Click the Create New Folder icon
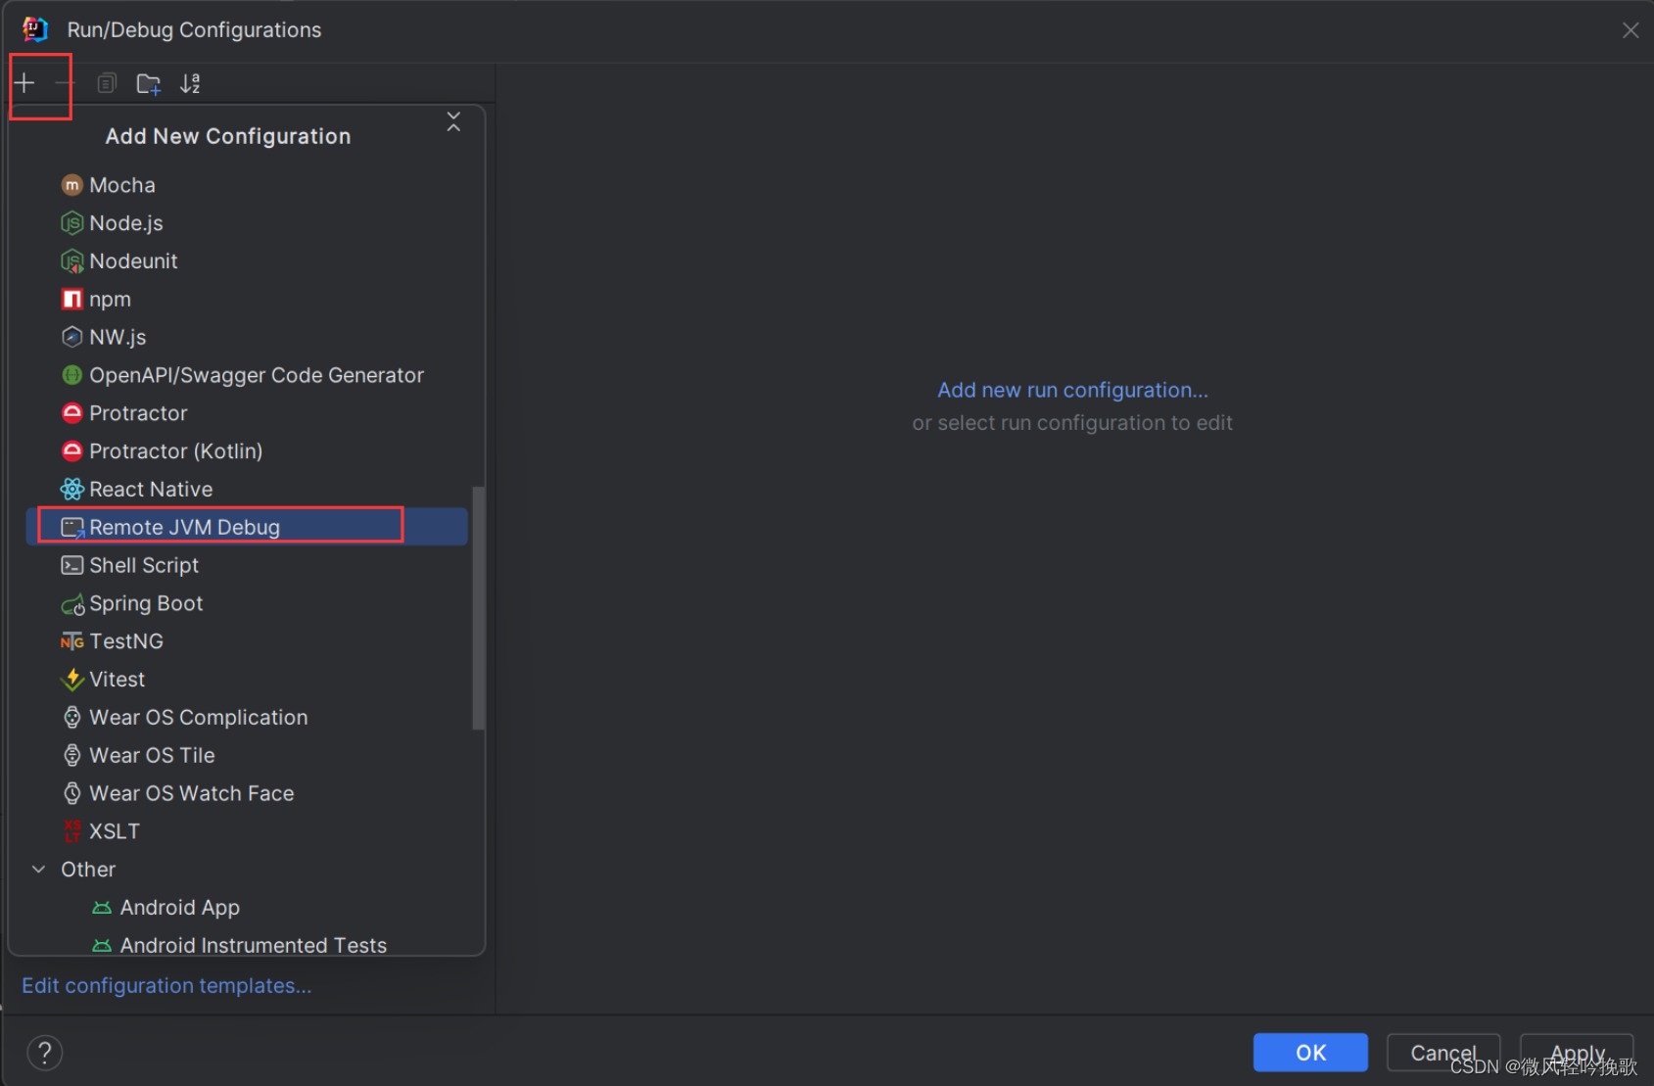Image resolution: width=1654 pixels, height=1086 pixels. [149, 83]
